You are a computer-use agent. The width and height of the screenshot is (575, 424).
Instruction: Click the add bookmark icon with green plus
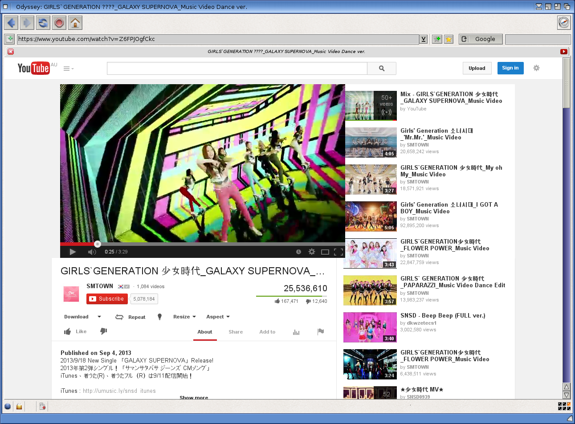(x=437, y=39)
